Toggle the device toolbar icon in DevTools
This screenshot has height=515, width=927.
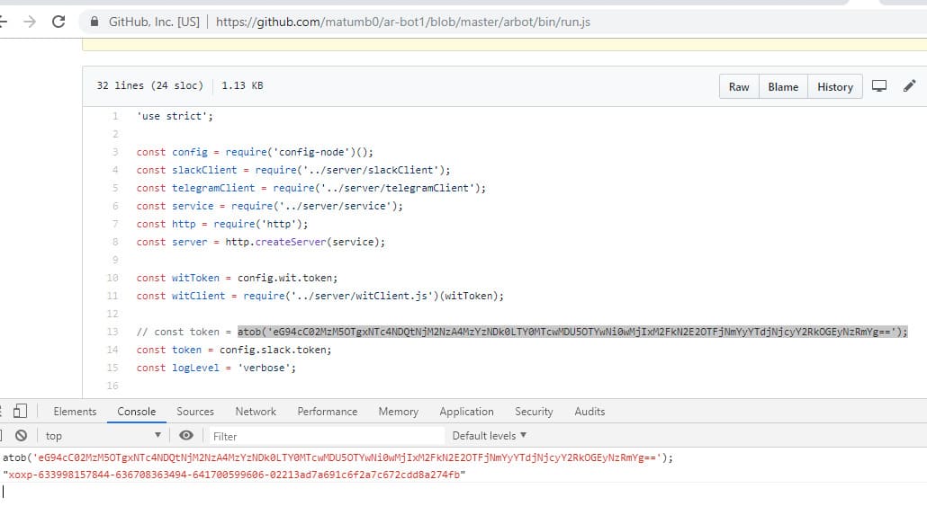(19, 412)
